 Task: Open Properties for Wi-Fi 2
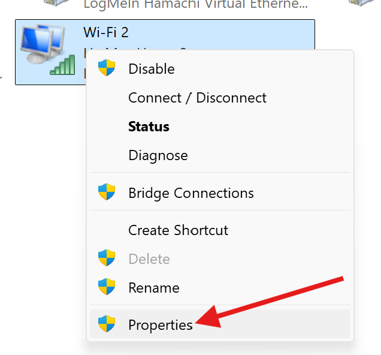161,325
